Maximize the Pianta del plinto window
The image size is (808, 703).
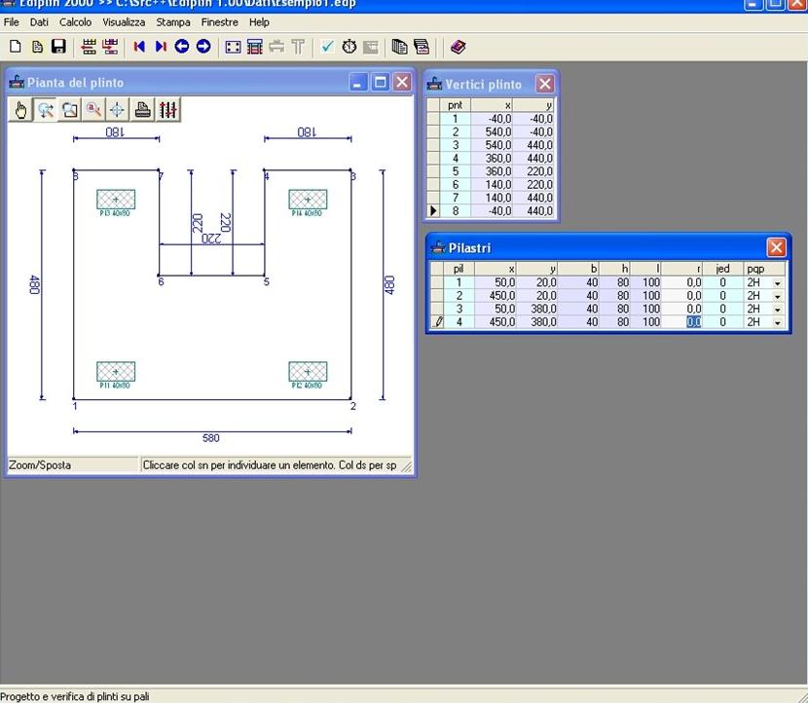(x=381, y=83)
